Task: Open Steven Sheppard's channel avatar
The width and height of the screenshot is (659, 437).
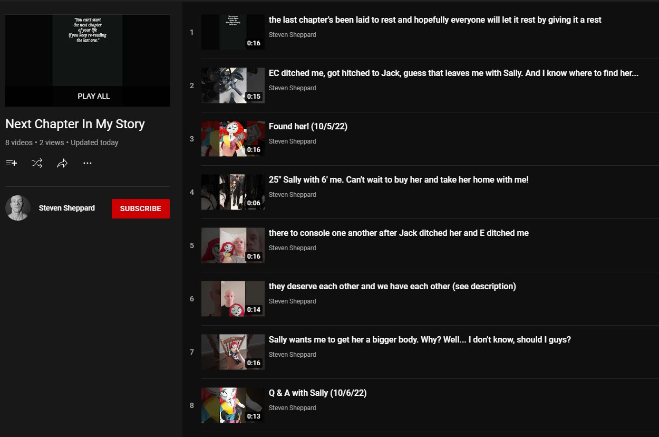Action: pyautogui.click(x=18, y=208)
